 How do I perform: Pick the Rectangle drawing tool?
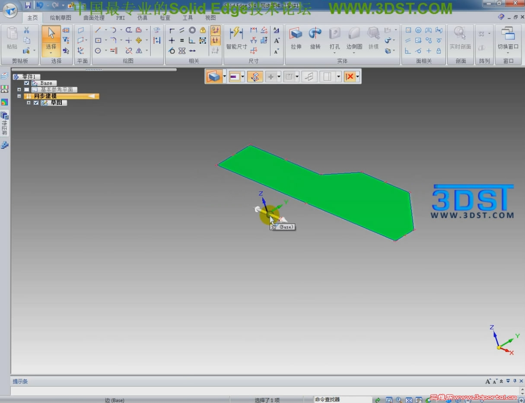pyautogui.click(x=98, y=41)
